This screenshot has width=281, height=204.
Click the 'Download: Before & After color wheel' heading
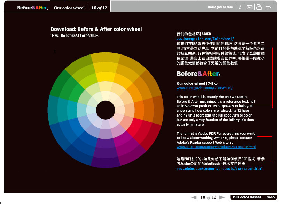pyautogui.click(x=96, y=29)
